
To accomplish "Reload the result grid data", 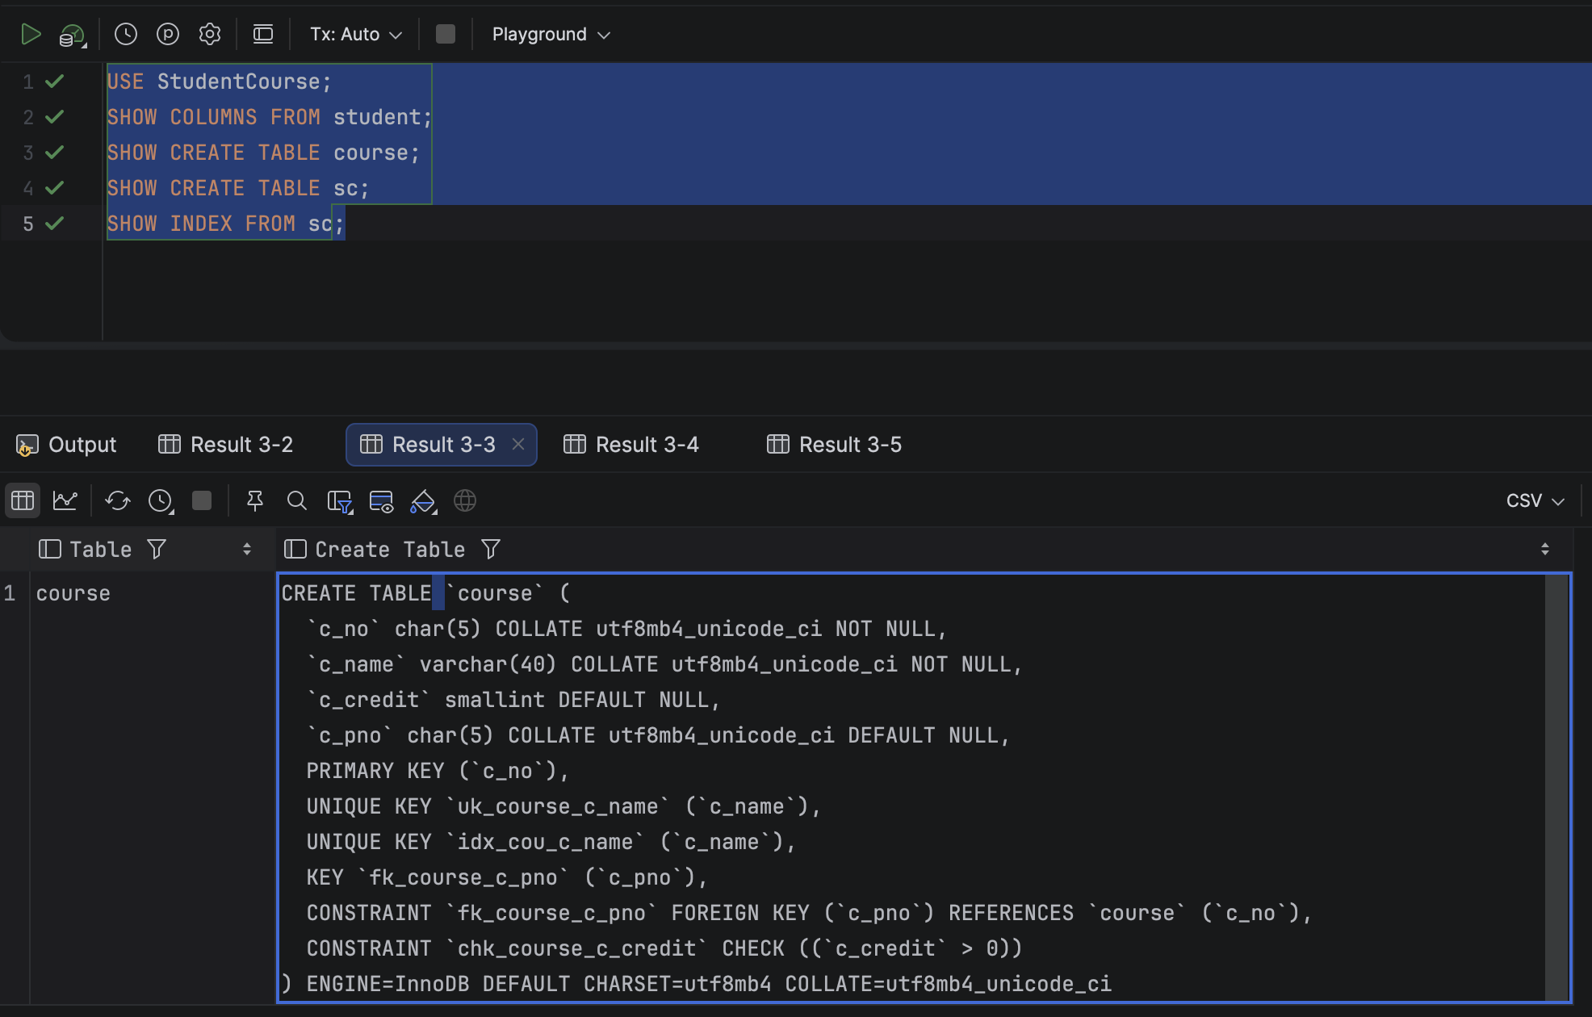I will point(118,500).
